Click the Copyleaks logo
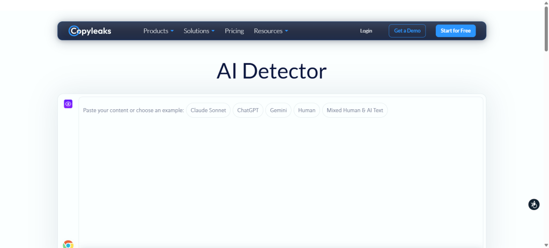The image size is (549, 248). pyautogui.click(x=90, y=31)
